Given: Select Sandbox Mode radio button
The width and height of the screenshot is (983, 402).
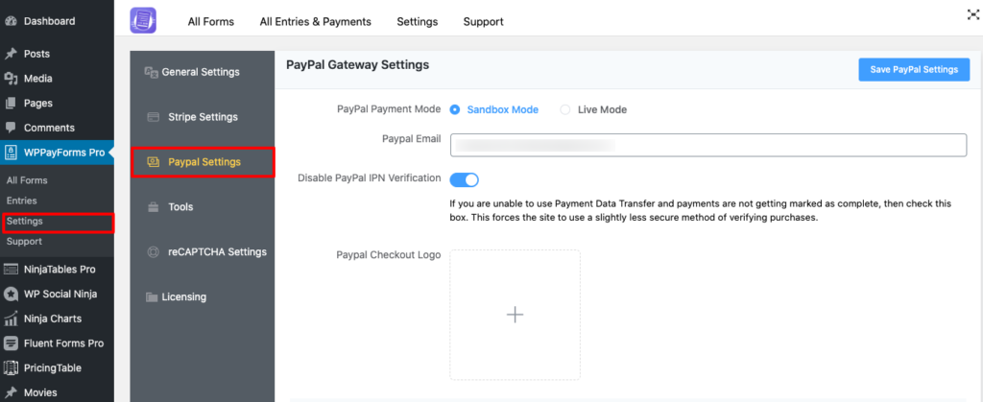Looking at the screenshot, I should 455,109.
